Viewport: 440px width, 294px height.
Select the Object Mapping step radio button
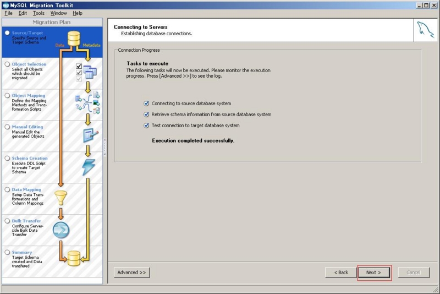tap(7, 96)
